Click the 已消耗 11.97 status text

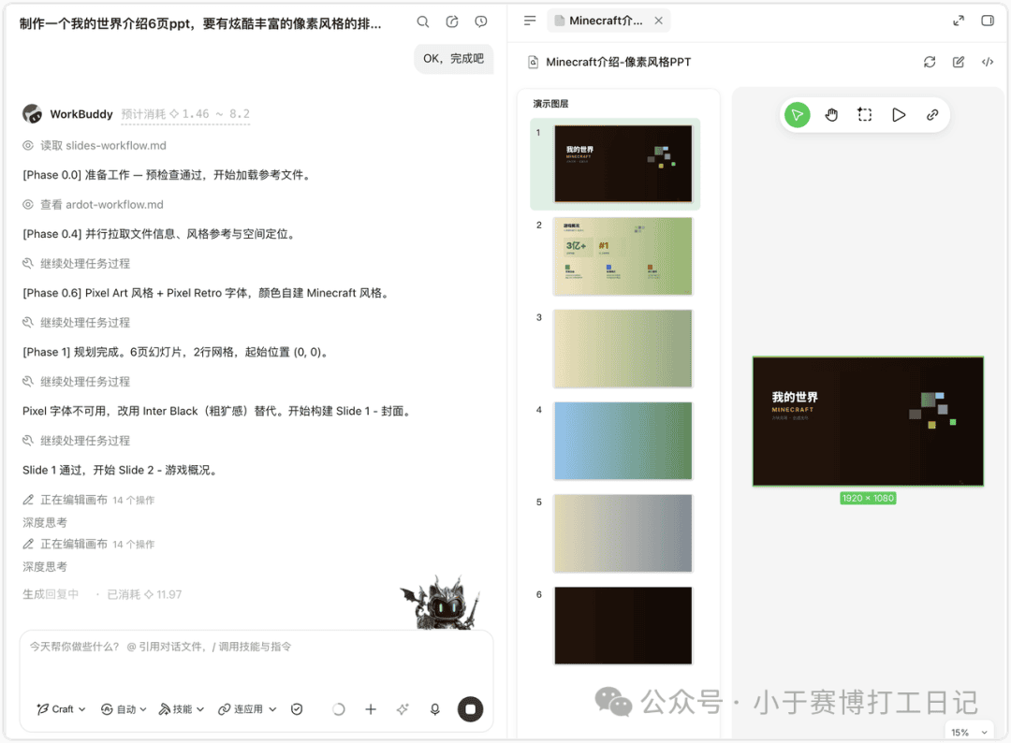(144, 594)
